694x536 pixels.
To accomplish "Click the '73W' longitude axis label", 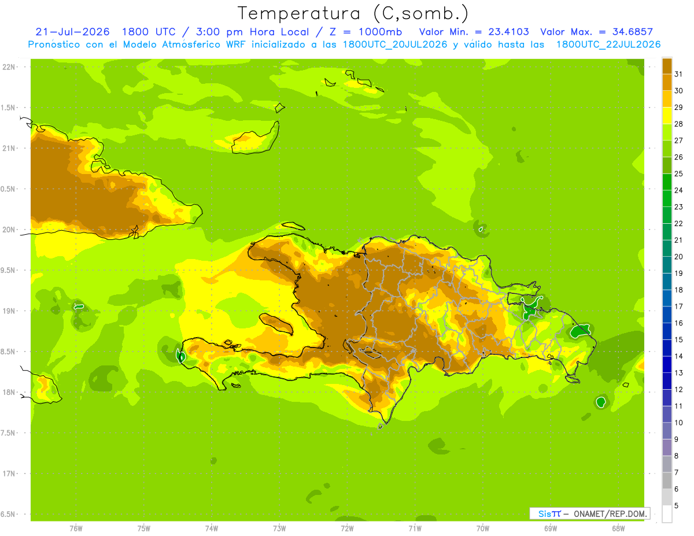I will click(279, 528).
